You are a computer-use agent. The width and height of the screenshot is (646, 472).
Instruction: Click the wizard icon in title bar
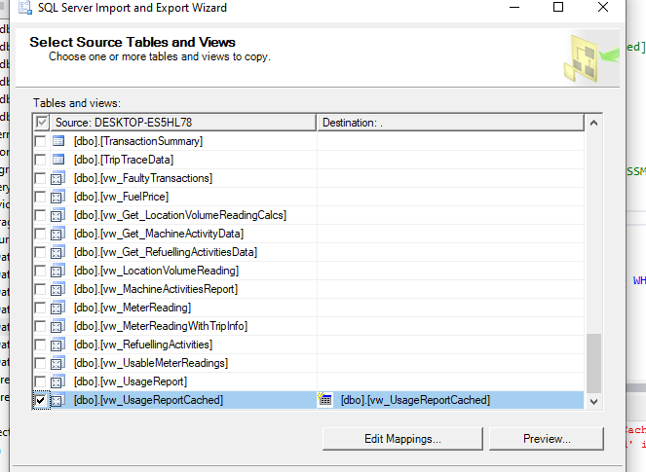[25, 7]
